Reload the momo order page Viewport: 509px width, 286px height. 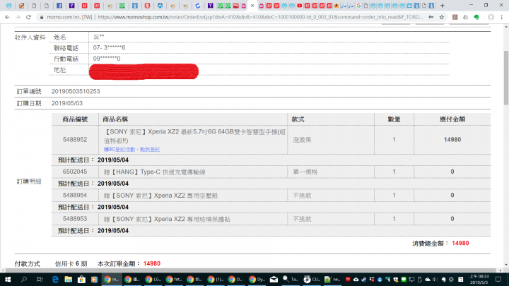click(x=28, y=17)
